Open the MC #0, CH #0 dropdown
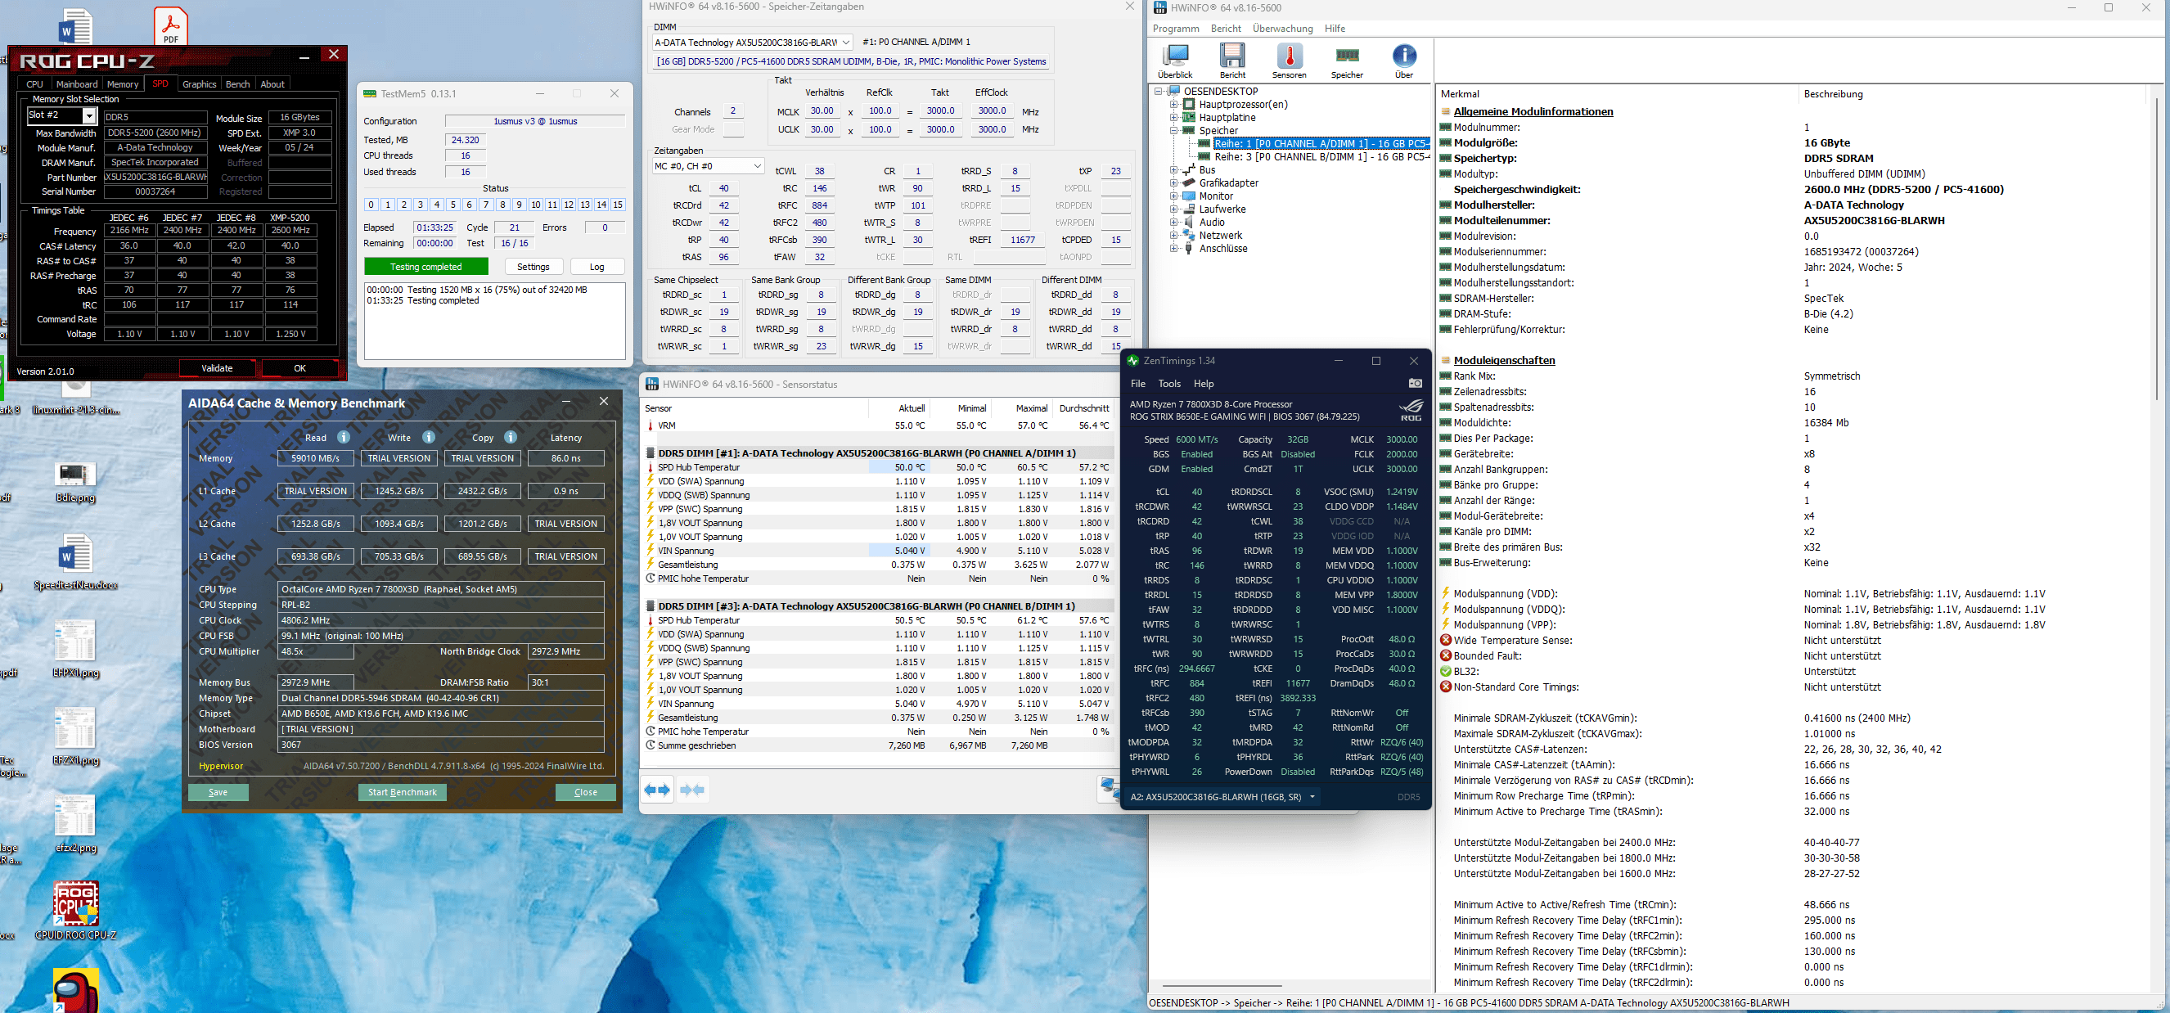The image size is (2170, 1013). pos(756,166)
